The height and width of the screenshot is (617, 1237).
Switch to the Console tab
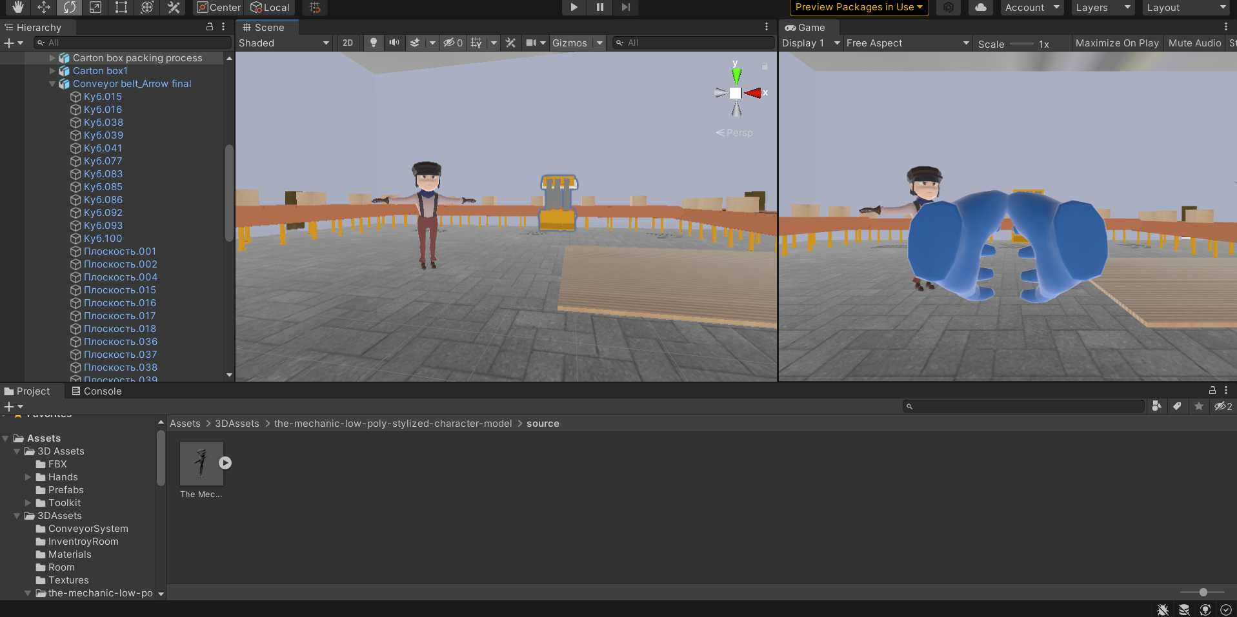tap(96, 391)
